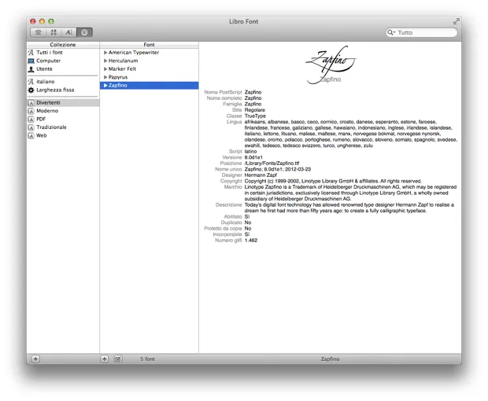
Task: Click the Regolare style value
Action: 254,110
